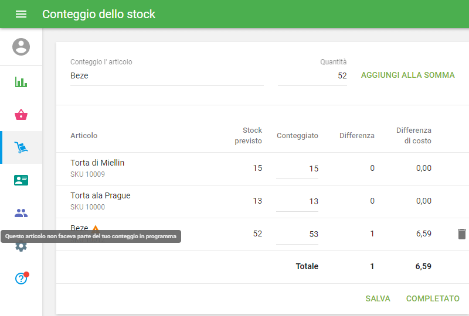Viewport: 469px width, 316px height.
Task: Edit counted value for Torta di Miellin
Action: coord(298,169)
